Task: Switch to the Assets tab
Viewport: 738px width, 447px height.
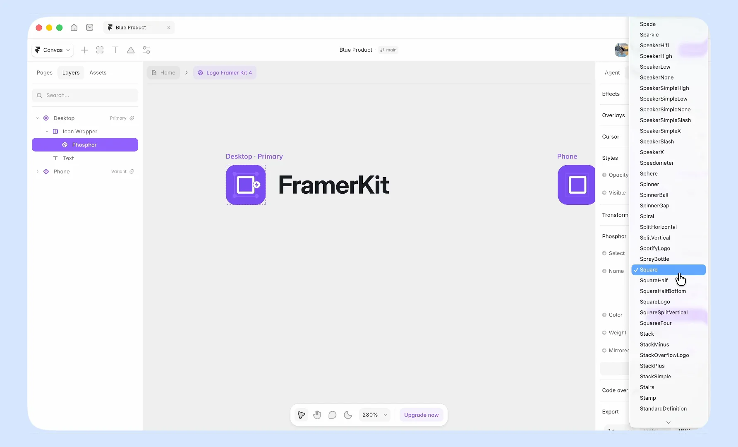Action: [x=98, y=73]
